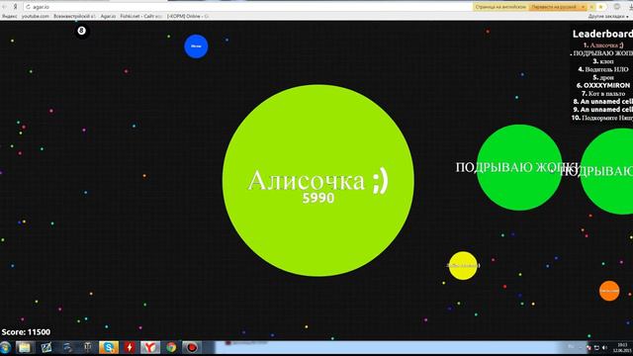Open the Яндекс bookmark
This screenshot has height=356, width=633.
[x=10, y=16]
